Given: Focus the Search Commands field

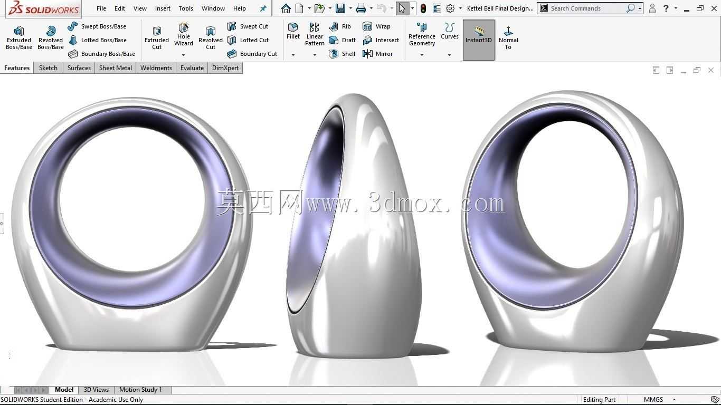Looking at the screenshot, I should point(587,8).
